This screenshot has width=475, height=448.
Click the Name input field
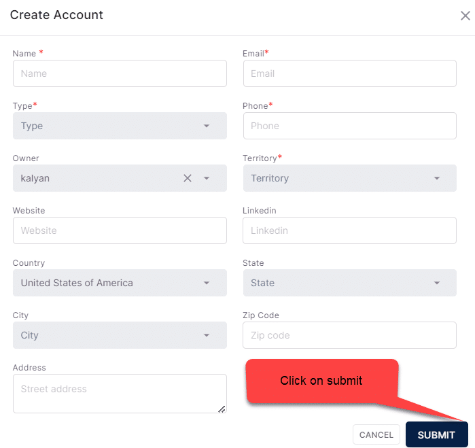tap(120, 73)
